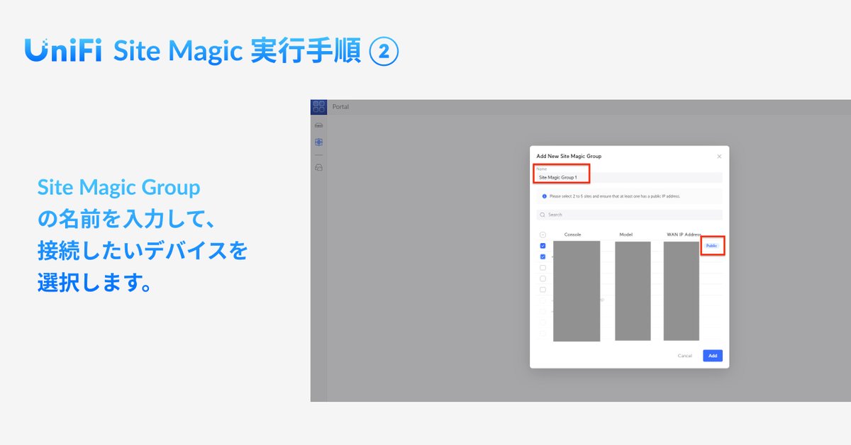Click the Public IP address badge
The image size is (851, 445).
pyautogui.click(x=712, y=245)
